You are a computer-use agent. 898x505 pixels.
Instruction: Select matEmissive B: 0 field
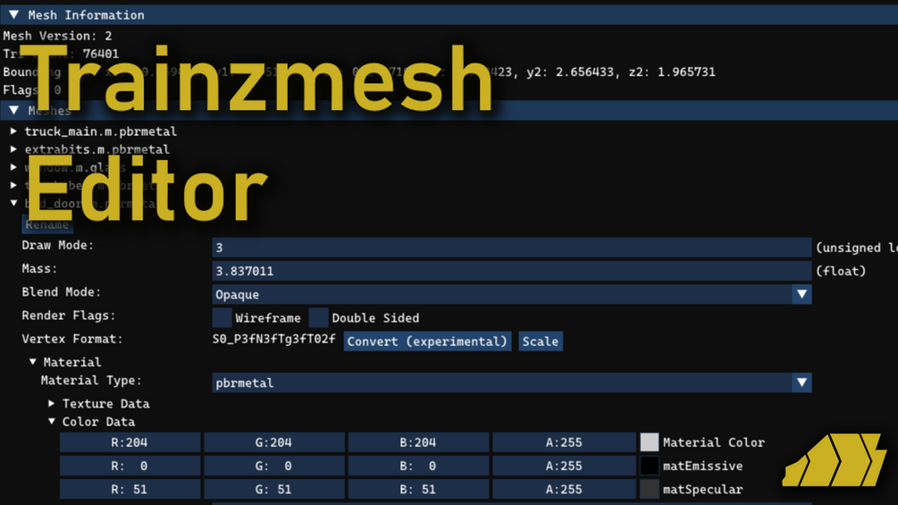point(419,466)
